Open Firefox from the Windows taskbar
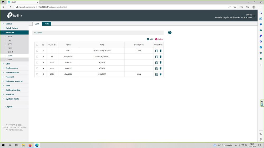This screenshot has height=148, width=264. 30,145
